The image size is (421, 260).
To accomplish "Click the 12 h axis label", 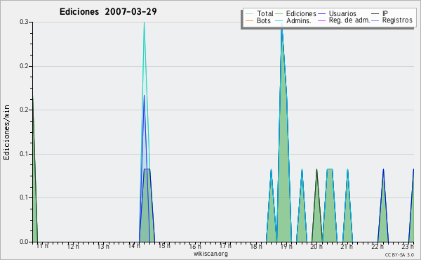I will (x=73, y=246).
